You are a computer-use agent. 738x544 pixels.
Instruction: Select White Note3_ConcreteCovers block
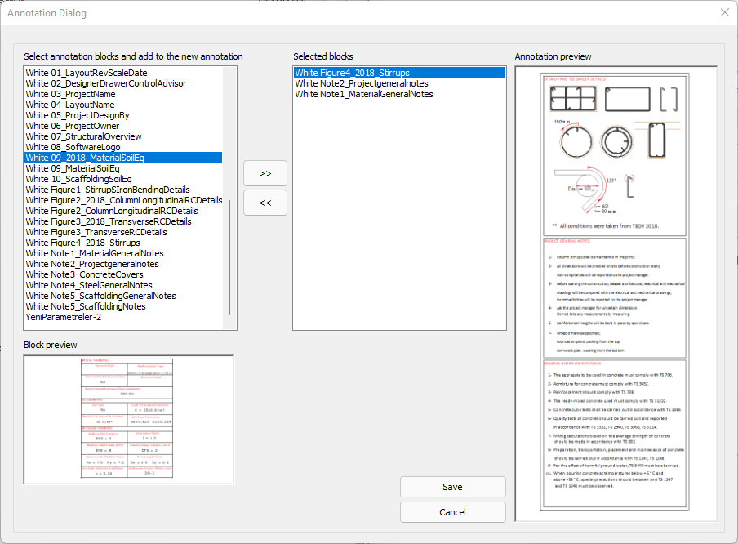[86, 274]
